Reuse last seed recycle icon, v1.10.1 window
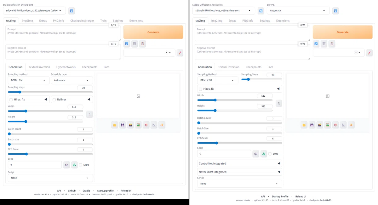This screenshot has width=378, height=205. [x=74, y=165]
